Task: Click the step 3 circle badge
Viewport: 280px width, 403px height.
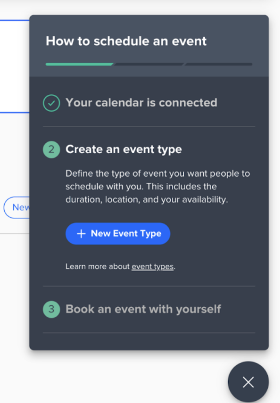Action: [51, 309]
